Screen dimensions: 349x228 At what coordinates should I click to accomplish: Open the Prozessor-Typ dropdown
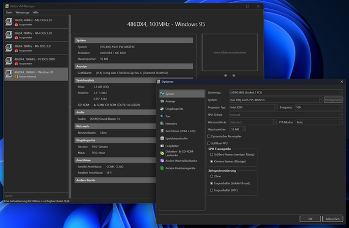253,108
